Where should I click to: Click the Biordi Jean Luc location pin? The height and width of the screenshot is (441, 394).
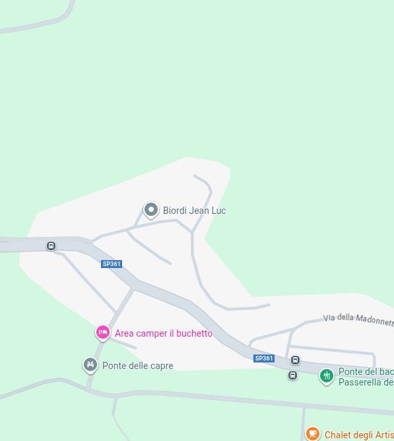pyautogui.click(x=151, y=210)
